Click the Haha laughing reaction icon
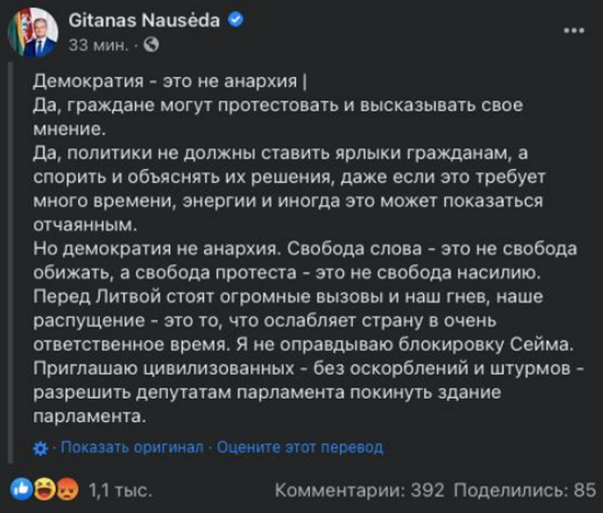 tap(42, 489)
